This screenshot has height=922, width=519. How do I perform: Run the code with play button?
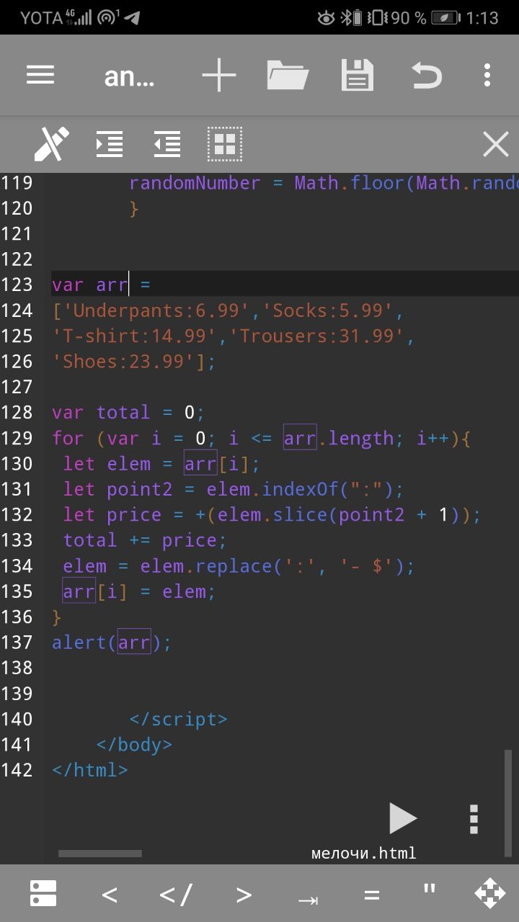pyautogui.click(x=402, y=818)
